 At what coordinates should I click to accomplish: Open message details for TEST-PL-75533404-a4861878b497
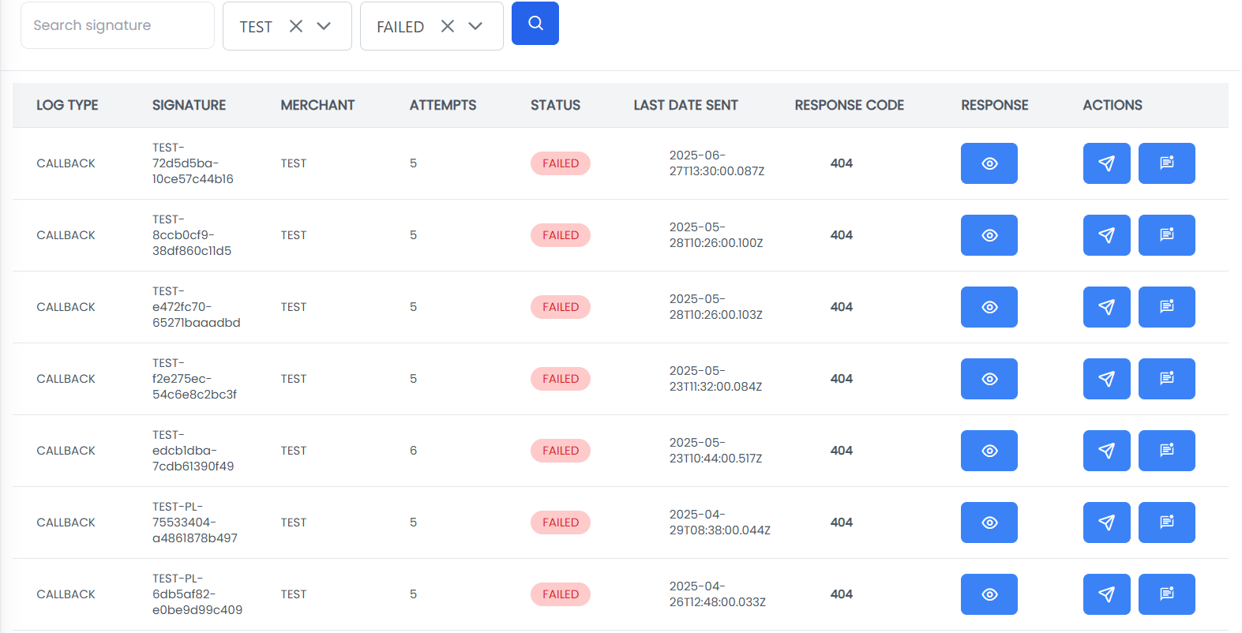1167,523
